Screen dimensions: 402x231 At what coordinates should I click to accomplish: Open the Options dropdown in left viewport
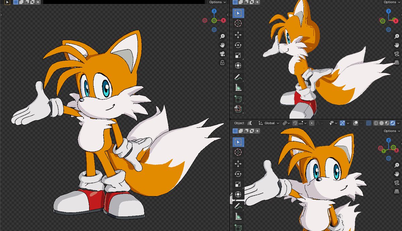tap(217, 2)
